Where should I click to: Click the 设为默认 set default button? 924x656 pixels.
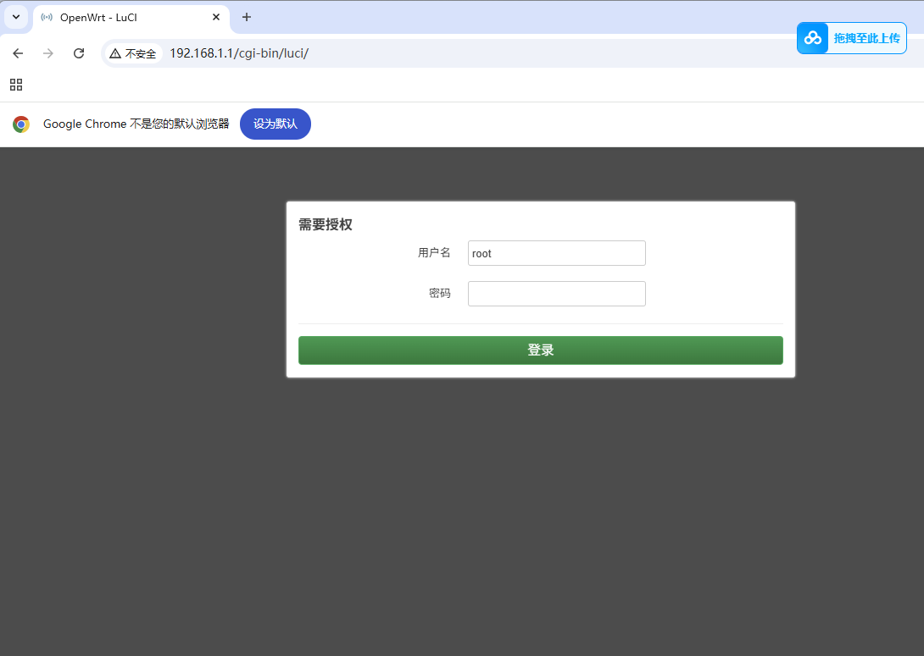click(x=275, y=124)
